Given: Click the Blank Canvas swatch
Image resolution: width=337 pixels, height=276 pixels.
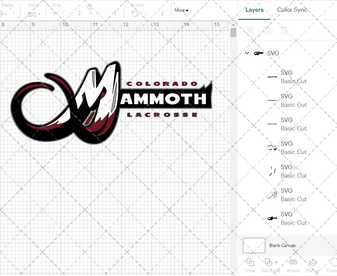Looking at the screenshot, I should click(x=254, y=245).
